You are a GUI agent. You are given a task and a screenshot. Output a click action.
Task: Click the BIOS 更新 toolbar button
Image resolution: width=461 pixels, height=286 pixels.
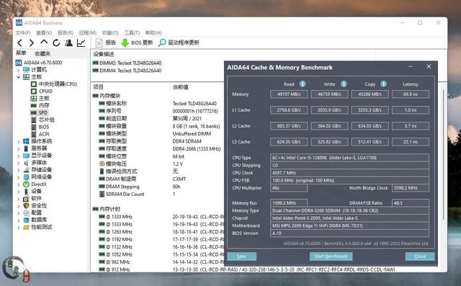coord(137,43)
